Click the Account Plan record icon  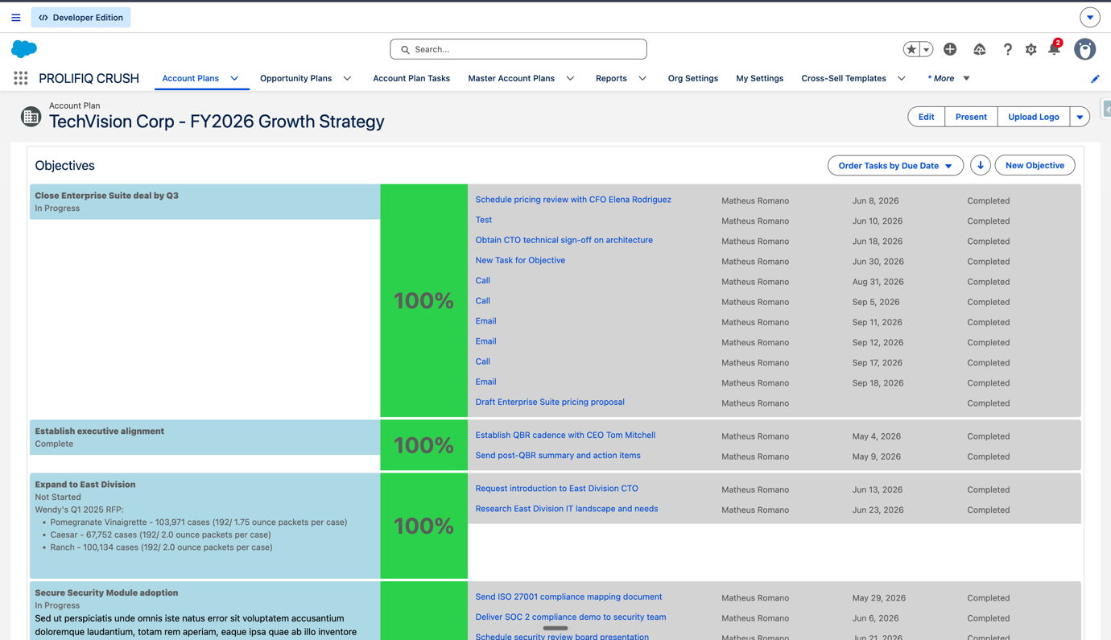31,116
